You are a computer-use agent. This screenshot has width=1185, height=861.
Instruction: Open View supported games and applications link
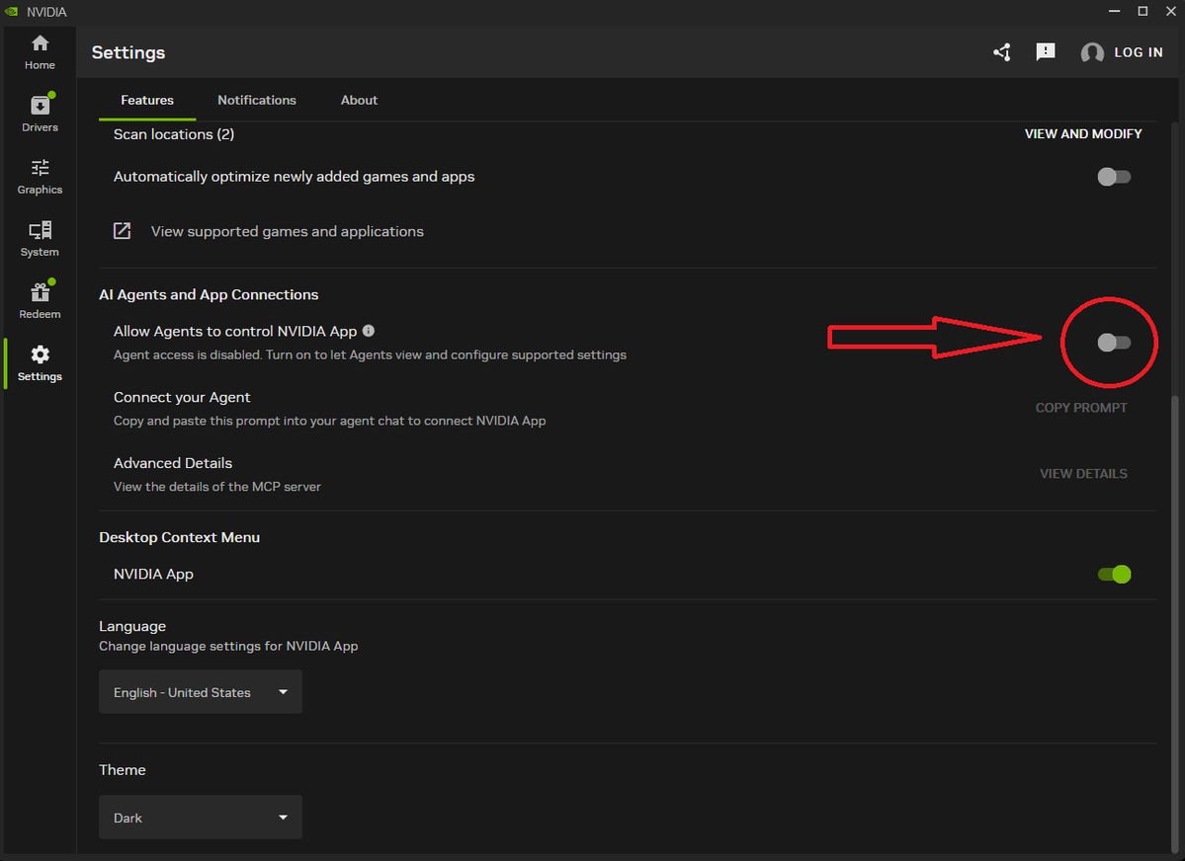[288, 231]
